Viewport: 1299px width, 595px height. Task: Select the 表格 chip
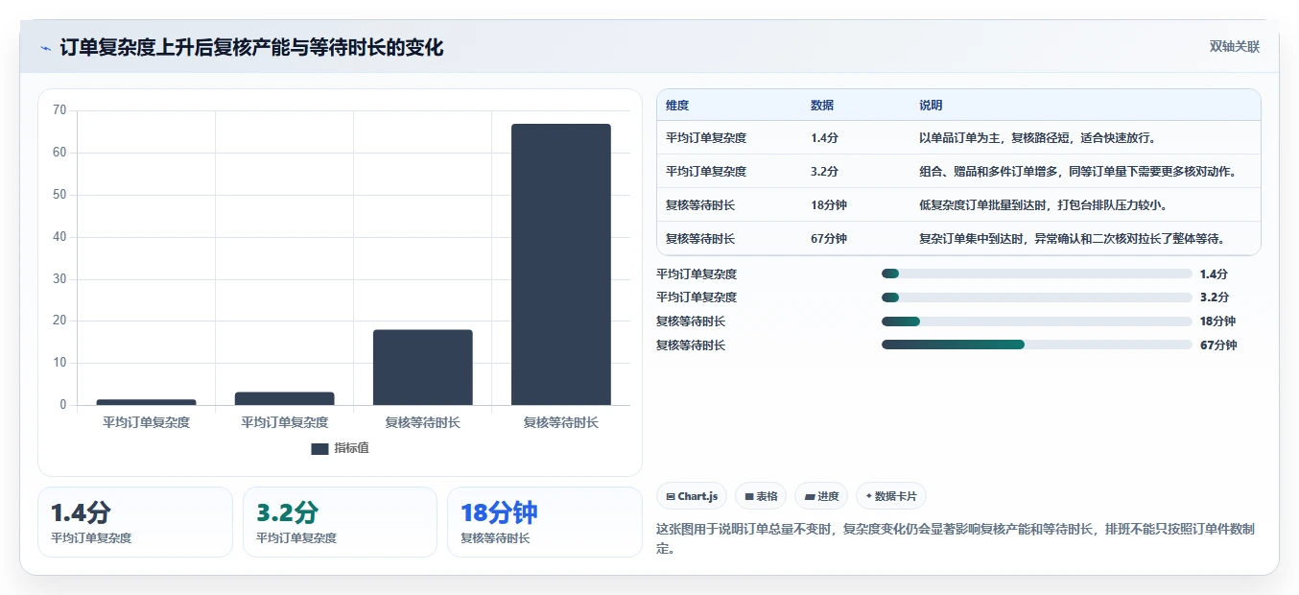point(761,496)
